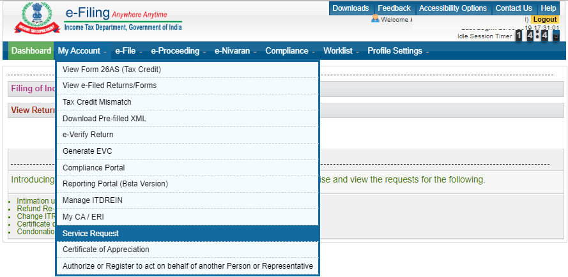The height and width of the screenshot is (277, 568).
Task: Select the highlighted Service Request item
Action: click(188, 234)
